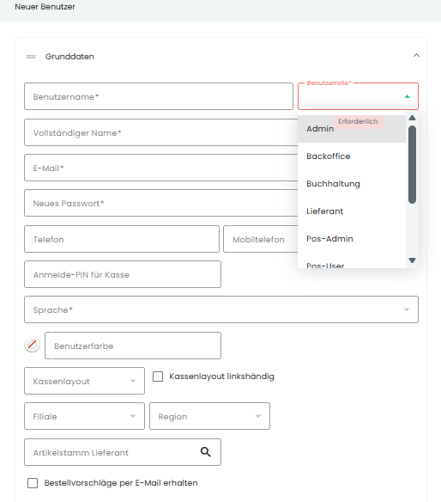
Task: Click the Benutzername input field
Action: click(159, 96)
